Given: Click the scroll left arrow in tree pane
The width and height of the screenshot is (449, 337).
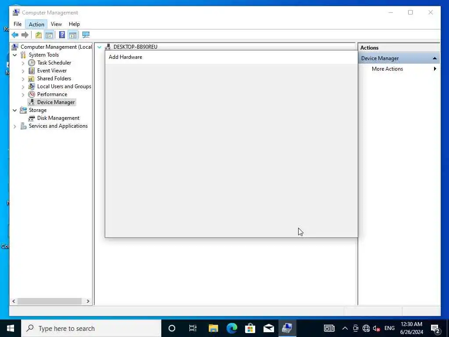Looking at the screenshot, I should coord(14,301).
